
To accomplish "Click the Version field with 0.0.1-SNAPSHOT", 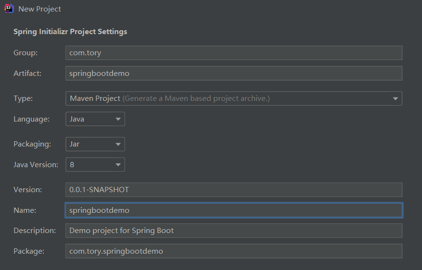I will [x=233, y=190].
